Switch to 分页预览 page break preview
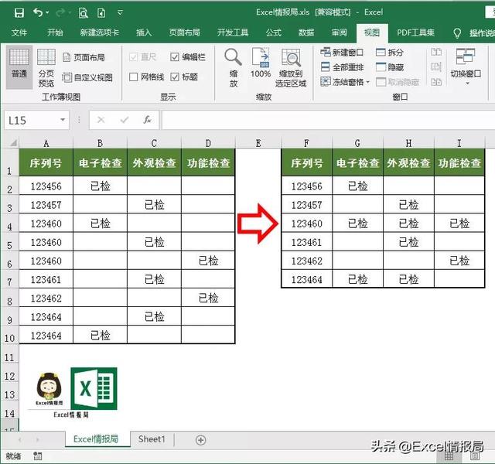The height and width of the screenshot is (464, 495). (x=46, y=67)
